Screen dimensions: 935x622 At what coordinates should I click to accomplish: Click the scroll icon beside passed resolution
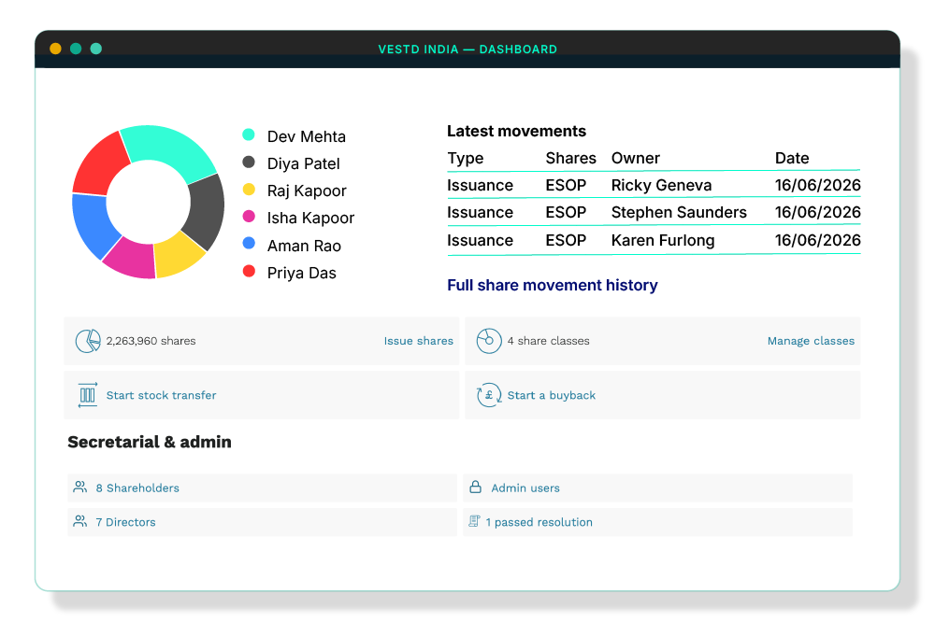[x=474, y=521]
